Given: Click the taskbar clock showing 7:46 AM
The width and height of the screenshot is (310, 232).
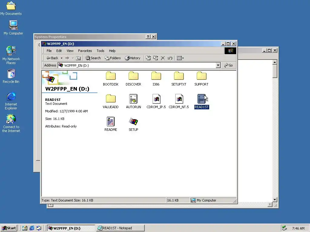Looking at the screenshot, I should [x=298, y=228].
